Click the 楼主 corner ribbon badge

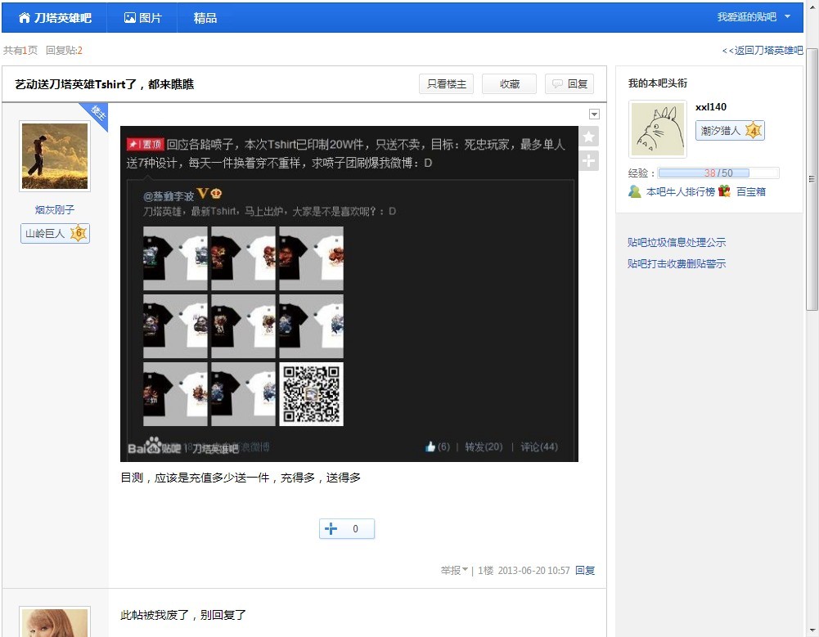[96, 114]
